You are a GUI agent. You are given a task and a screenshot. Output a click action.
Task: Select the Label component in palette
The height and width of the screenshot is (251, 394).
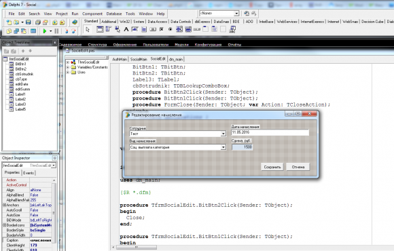(x=126, y=29)
